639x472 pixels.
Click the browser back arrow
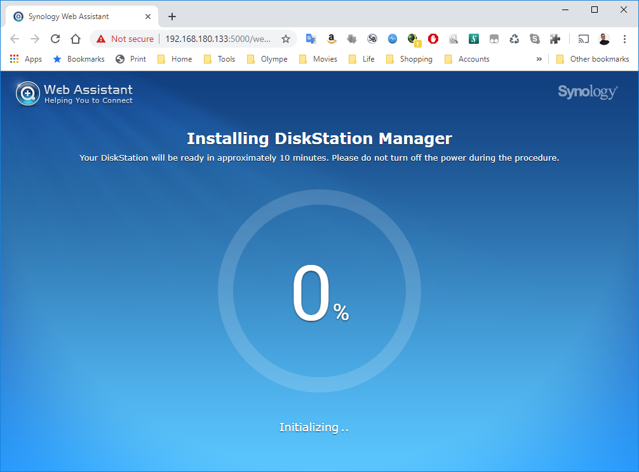(x=15, y=39)
